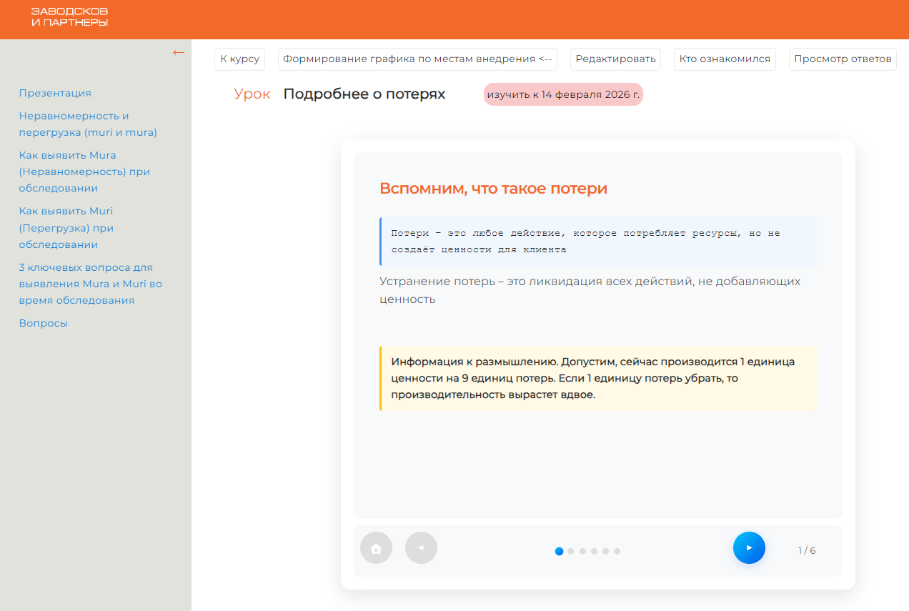Jump to the second slide dot
Image resolution: width=909 pixels, height=611 pixels.
tap(571, 551)
